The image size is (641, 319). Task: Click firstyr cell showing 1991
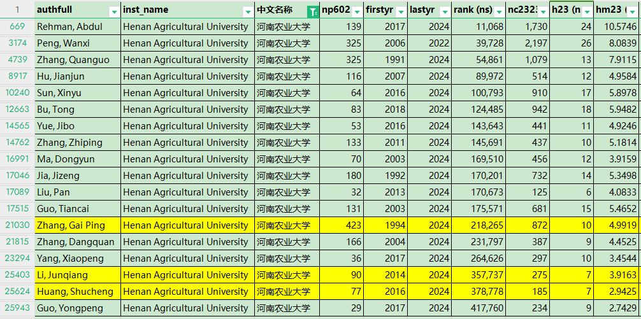tap(385, 60)
